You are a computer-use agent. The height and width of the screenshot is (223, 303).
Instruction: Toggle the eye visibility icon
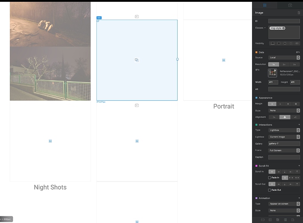pos(297,44)
